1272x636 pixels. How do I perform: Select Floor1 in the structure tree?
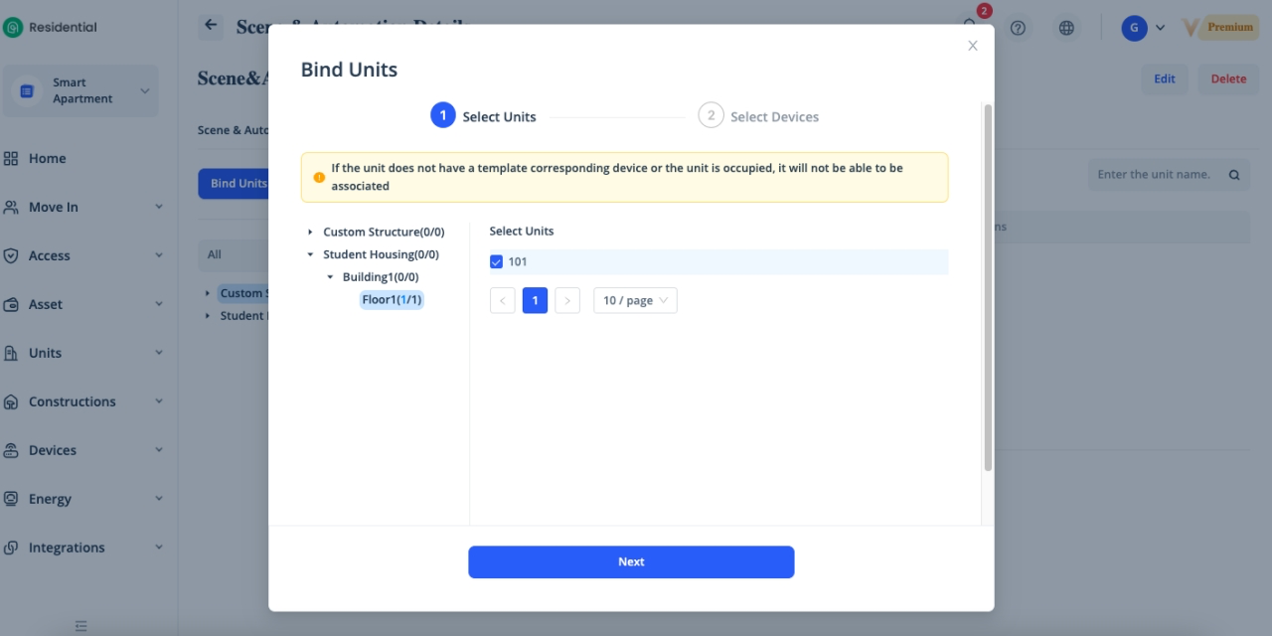(392, 300)
